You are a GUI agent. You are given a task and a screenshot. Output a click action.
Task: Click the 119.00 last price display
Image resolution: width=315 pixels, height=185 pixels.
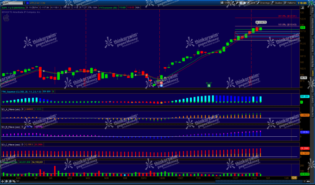(302, 3)
